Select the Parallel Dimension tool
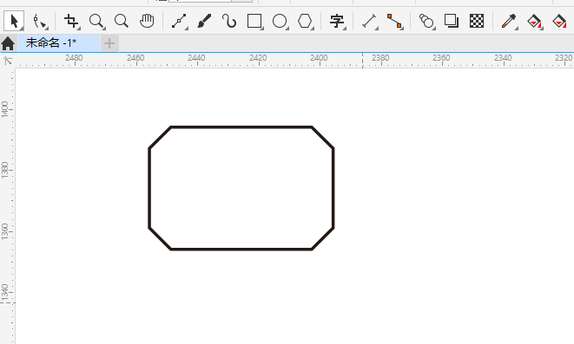Screen dimensions: 574x344 point(369,21)
